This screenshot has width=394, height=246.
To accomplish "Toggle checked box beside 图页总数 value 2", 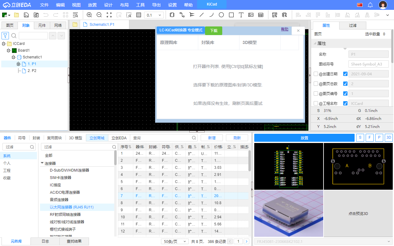I will click(x=345, y=84).
